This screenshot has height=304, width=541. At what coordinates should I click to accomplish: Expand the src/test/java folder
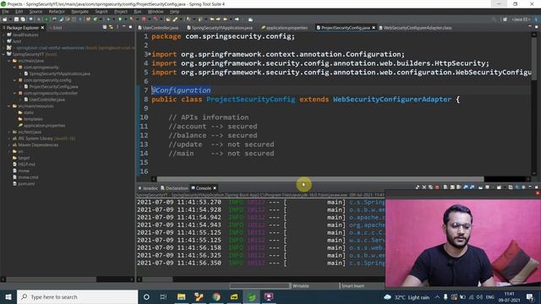9,132
